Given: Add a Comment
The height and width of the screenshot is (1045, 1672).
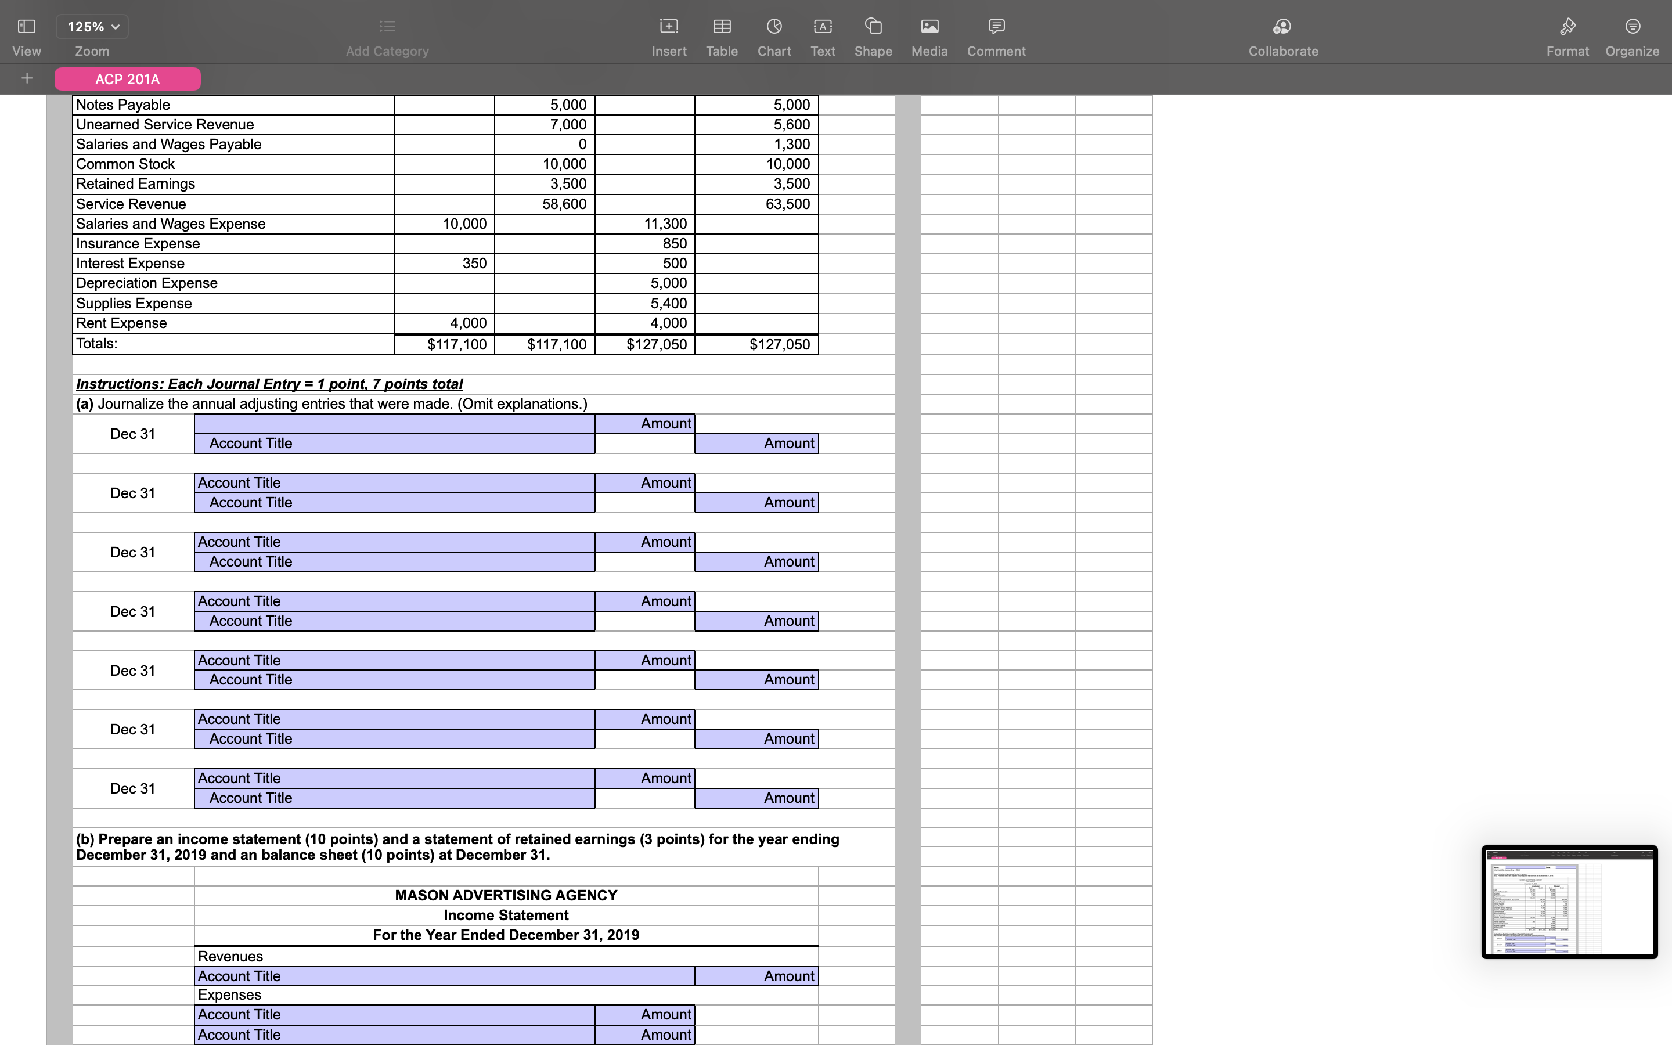Looking at the screenshot, I should click(x=995, y=26).
